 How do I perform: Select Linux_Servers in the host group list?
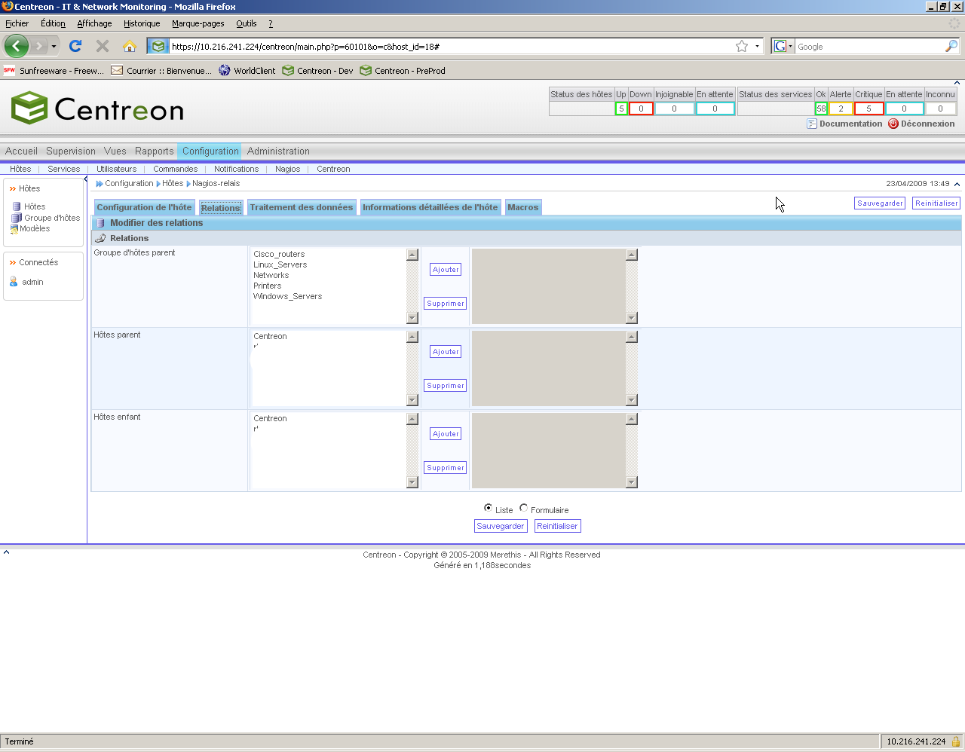[x=280, y=264]
